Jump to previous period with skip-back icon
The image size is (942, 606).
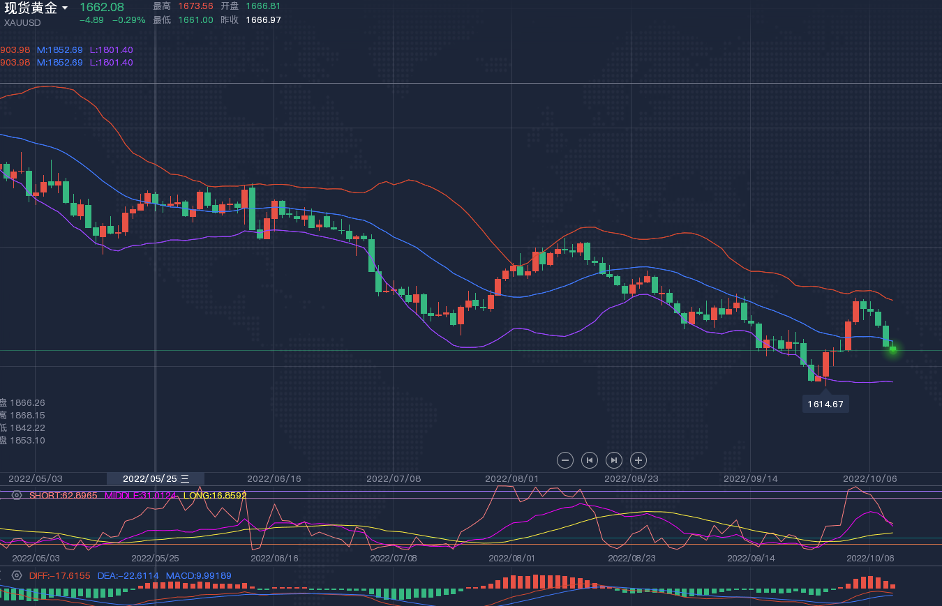[x=590, y=460]
